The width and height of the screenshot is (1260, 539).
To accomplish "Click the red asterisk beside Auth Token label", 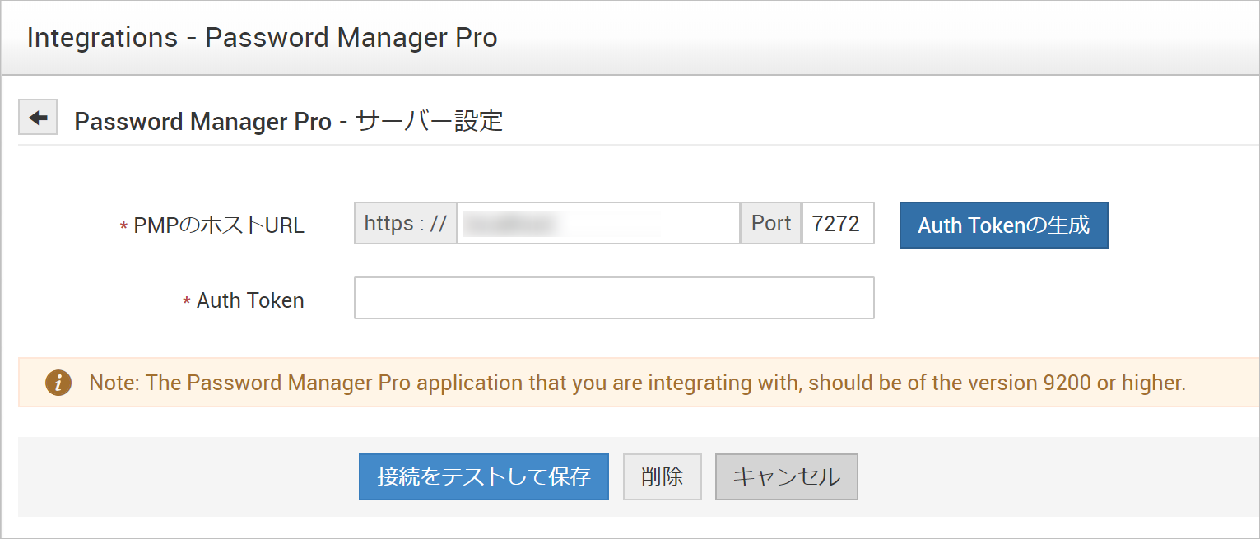I will tap(187, 302).
